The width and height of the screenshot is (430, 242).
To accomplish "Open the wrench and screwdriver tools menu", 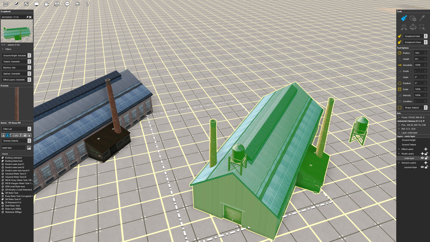I will pos(27,4).
